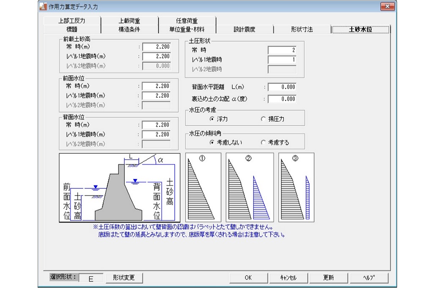Open the 設計震度 tab

pyautogui.click(x=244, y=29)
